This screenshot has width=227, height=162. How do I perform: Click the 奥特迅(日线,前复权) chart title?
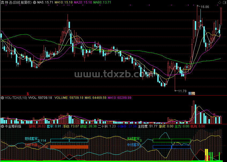click(16, 2)
